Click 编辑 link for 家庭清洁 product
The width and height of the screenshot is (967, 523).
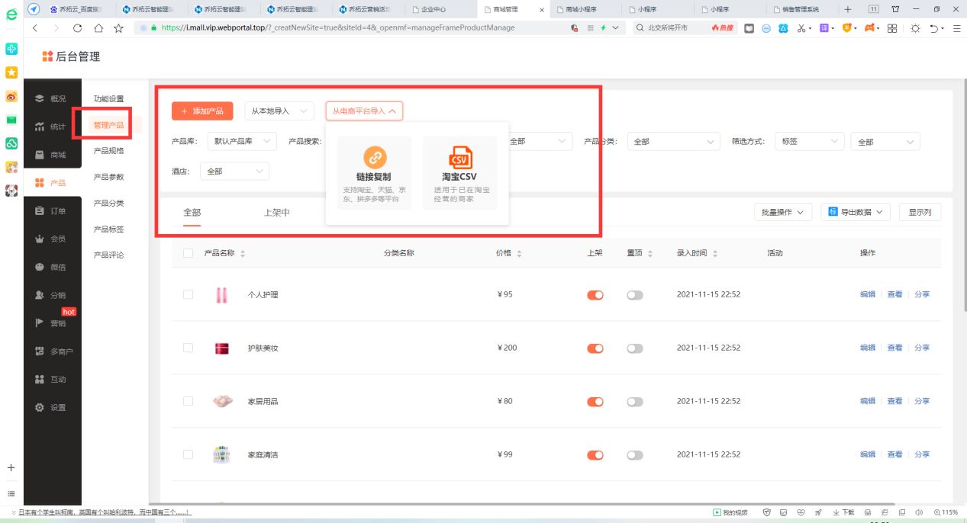tap(868, 454)
